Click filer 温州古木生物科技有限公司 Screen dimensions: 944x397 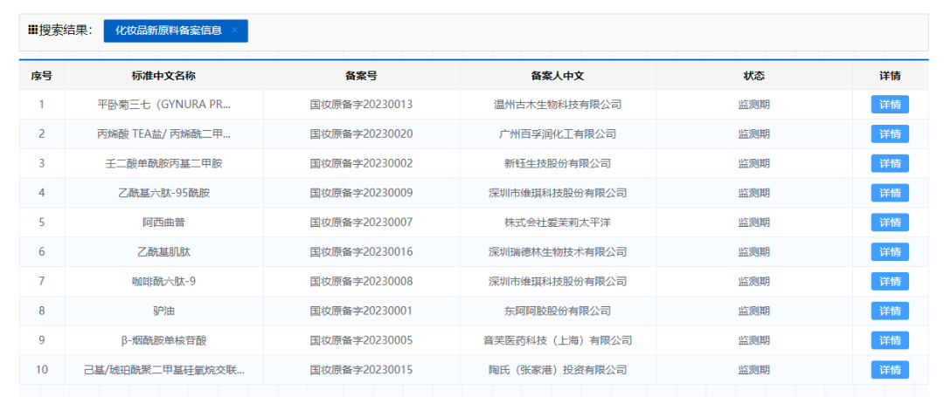click(x=558, y=105)
